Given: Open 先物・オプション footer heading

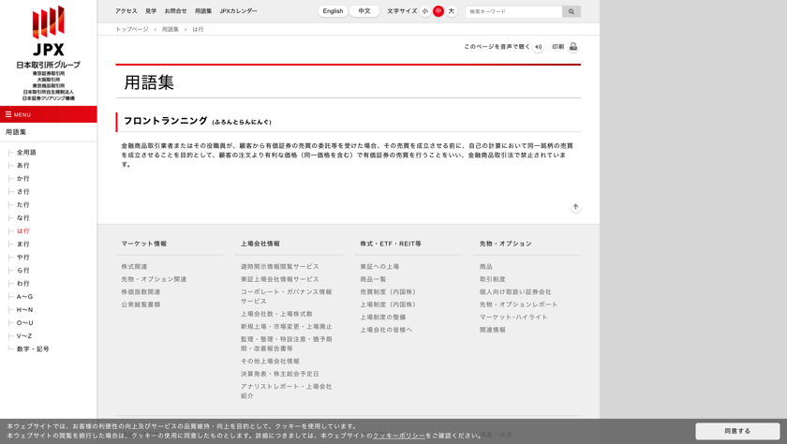Looking at the screenshot, I should 505,244.
